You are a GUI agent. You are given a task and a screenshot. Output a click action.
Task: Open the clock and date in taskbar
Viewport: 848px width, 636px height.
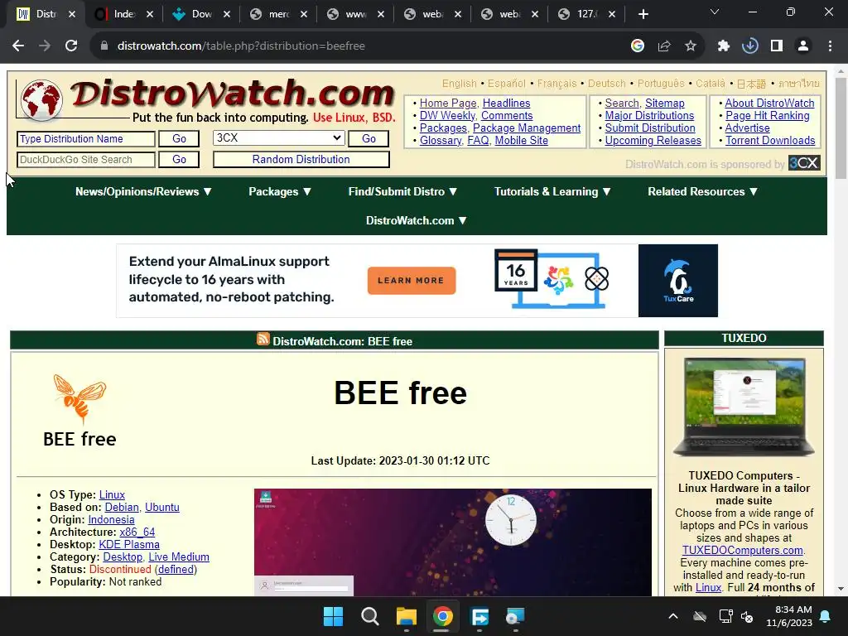click(789, 616)
